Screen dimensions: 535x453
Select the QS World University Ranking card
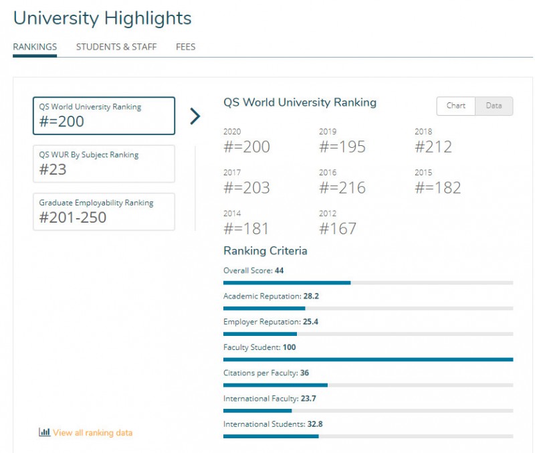tap(104, 116)
